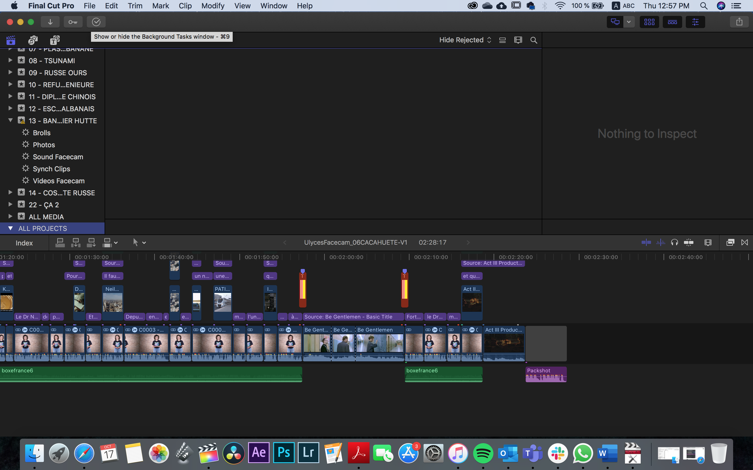
Task: Show the Photos and Audio sidebar
Action: tap(33, 40)
